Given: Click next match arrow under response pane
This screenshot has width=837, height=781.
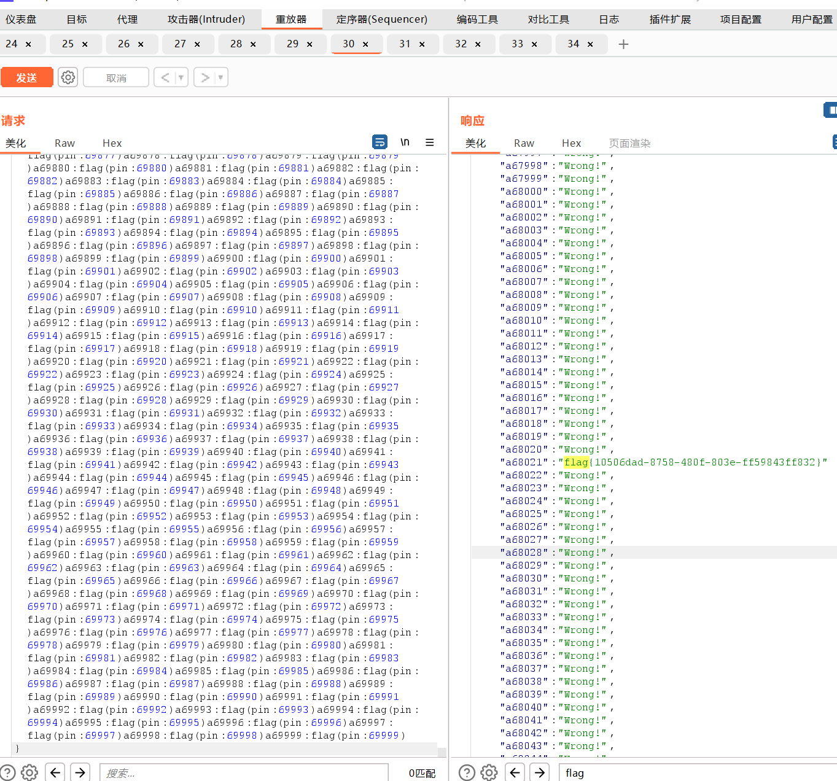Looking at the screenshot, I should click(x=540, y=772).
